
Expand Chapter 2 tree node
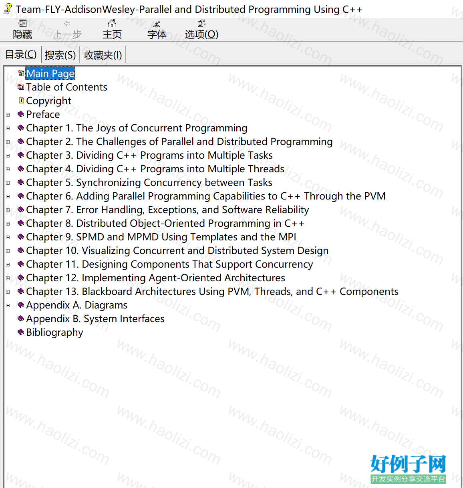(x=8, y=142)
